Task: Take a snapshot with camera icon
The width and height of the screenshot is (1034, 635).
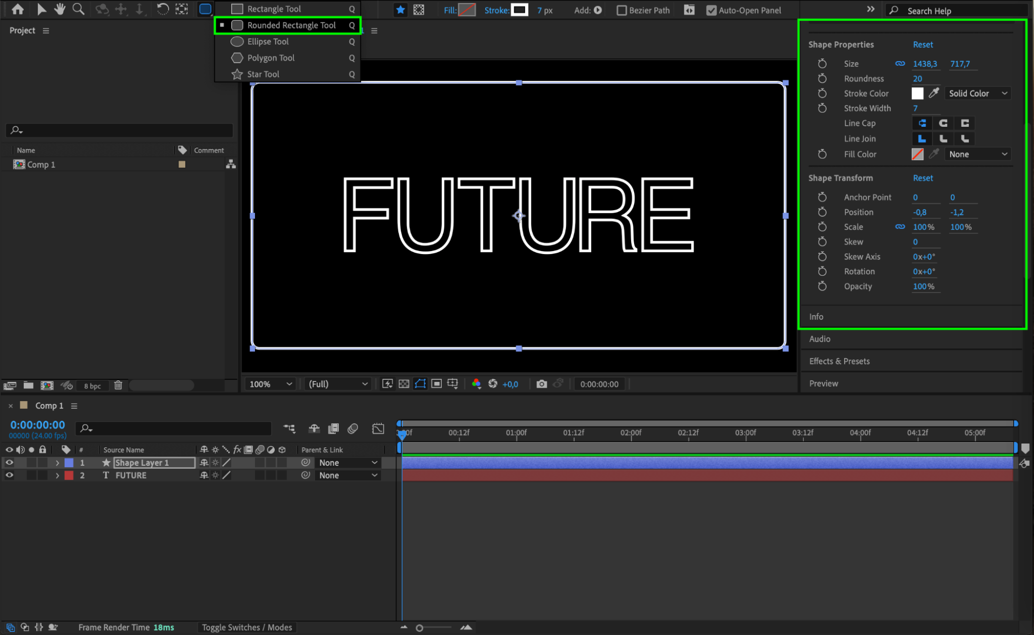Action: point(542,384)
